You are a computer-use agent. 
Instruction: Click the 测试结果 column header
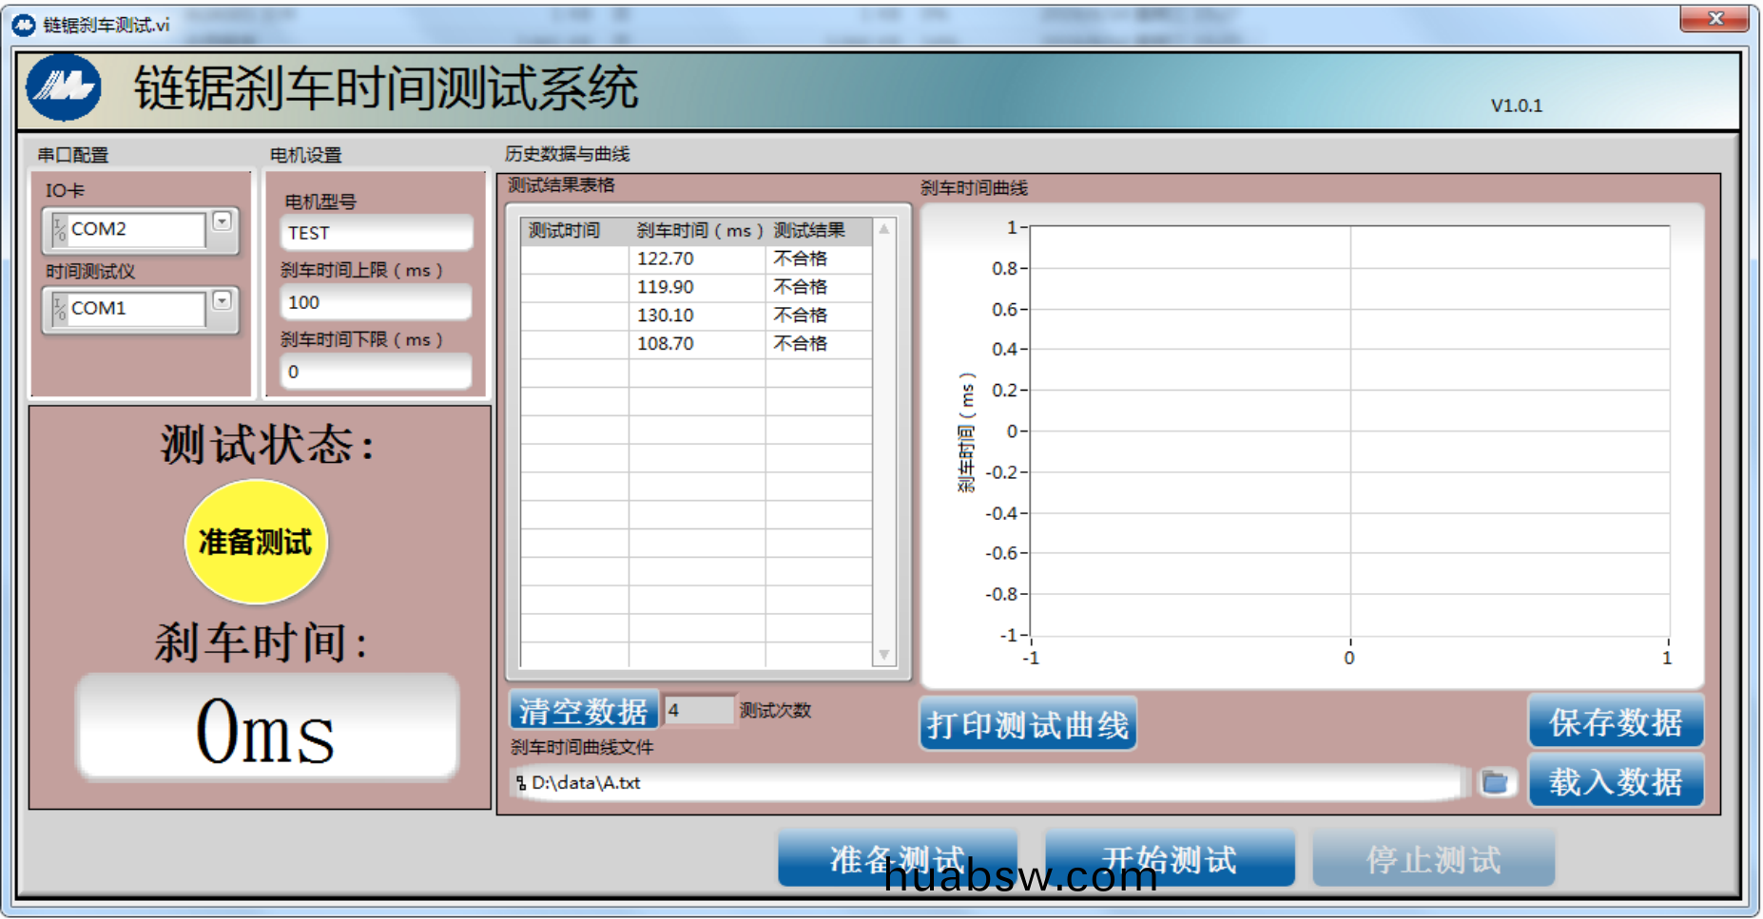[809, 230]
